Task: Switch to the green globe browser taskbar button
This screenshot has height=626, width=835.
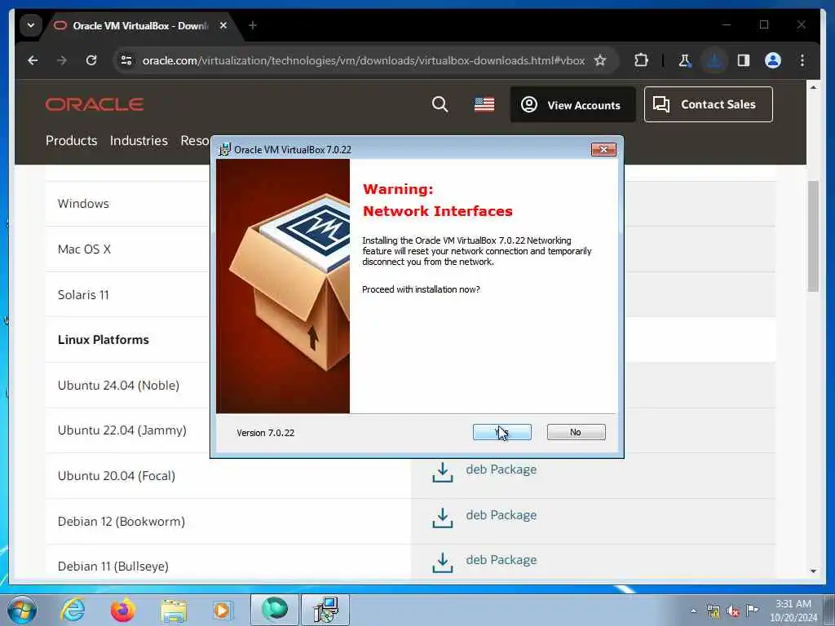Action: [x=274, y=610]
